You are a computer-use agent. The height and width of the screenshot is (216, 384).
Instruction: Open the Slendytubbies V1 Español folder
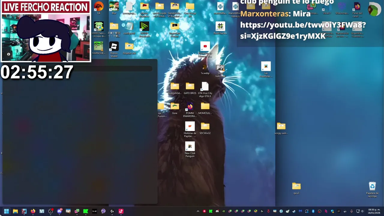[175, 10]
